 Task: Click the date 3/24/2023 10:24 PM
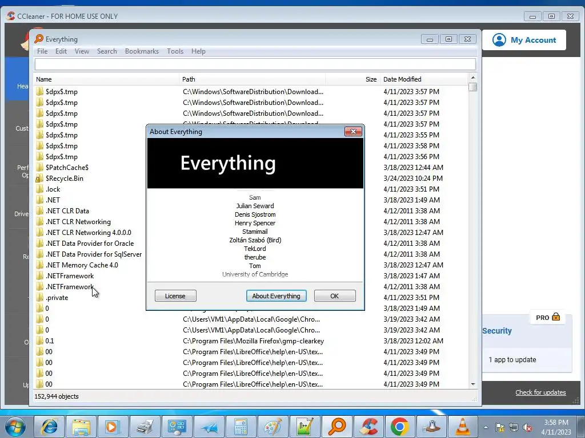(413, 179)
